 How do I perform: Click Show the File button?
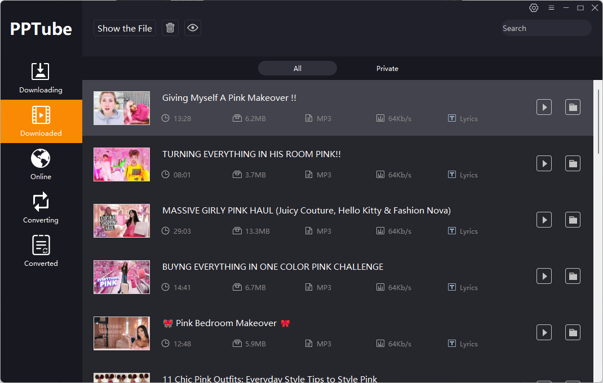pos(125,28)
